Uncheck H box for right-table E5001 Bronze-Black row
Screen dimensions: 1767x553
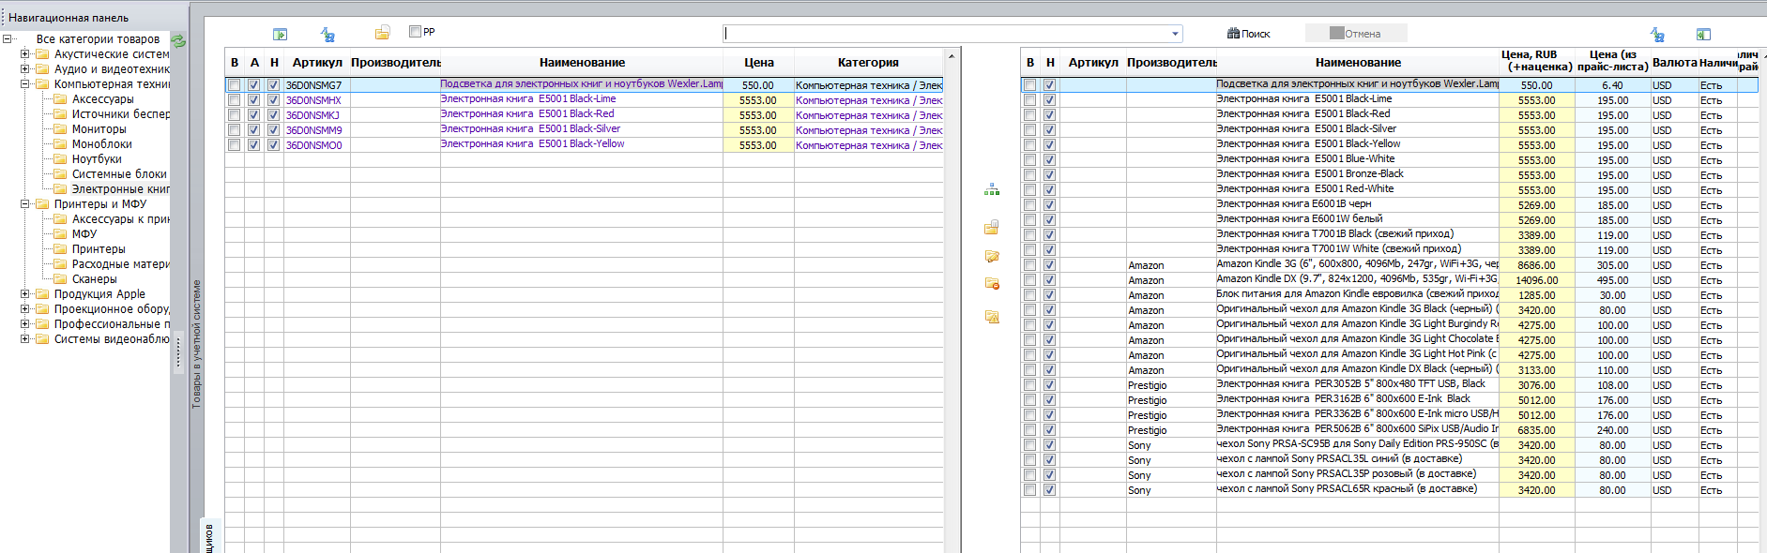click(x=1049, y=175)
